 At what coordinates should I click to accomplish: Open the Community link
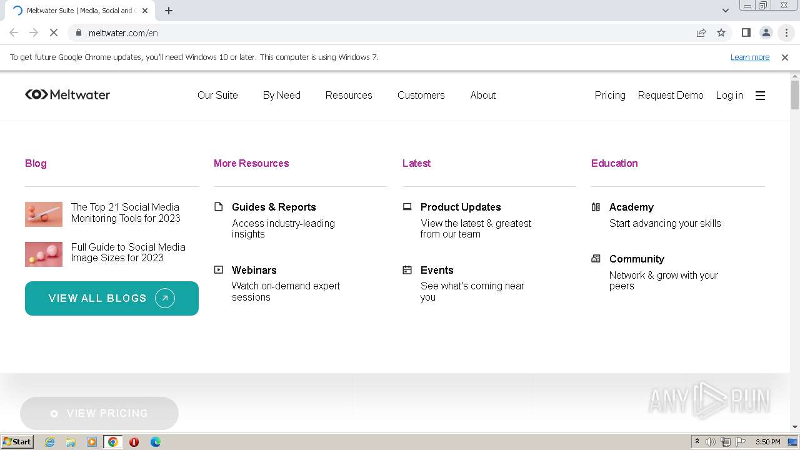click(x=637, y=259)
